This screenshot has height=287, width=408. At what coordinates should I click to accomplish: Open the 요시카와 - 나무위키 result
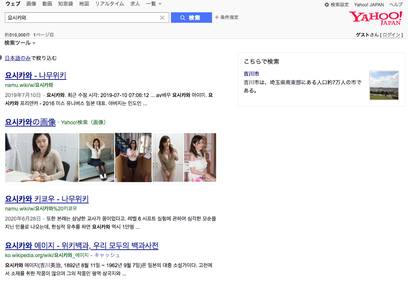click(35, 75)
